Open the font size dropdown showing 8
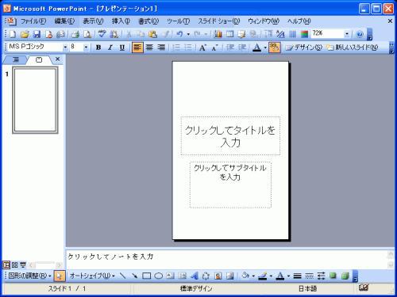The width and height of the screenshot is (397, 297). [86, 48]
